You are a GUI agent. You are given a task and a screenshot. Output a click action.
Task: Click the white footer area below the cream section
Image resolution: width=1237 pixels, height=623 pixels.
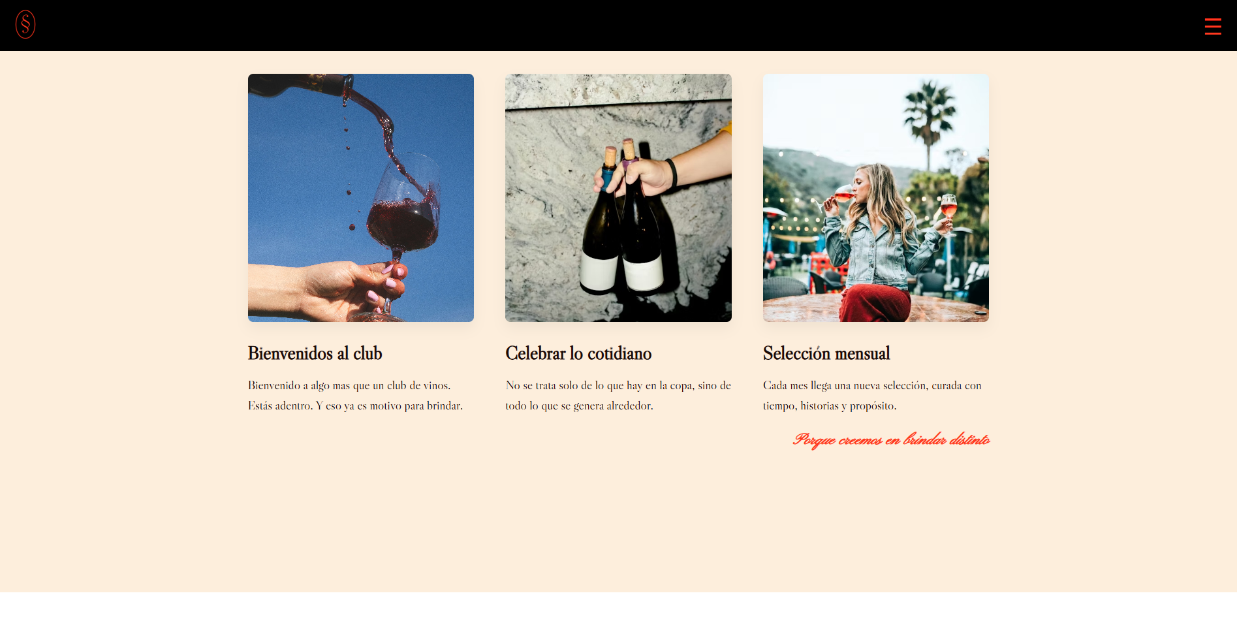coord(618,608)
